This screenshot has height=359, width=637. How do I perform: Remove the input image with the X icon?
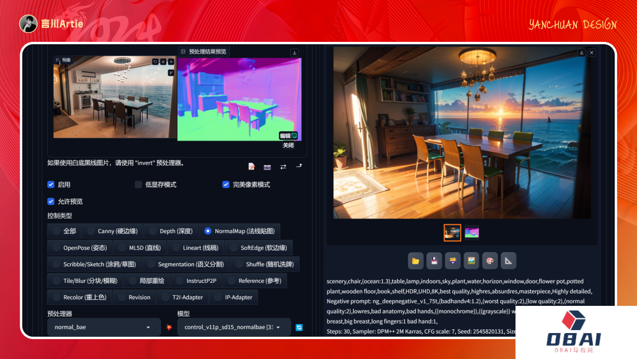pyautogui.click(x=171, y=62)
